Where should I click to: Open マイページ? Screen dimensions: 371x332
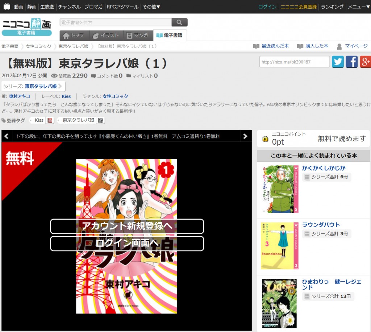[x=352, y=46]
